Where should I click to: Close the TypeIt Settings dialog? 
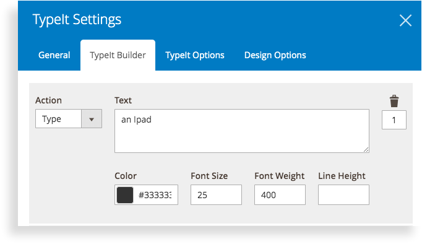405,20
